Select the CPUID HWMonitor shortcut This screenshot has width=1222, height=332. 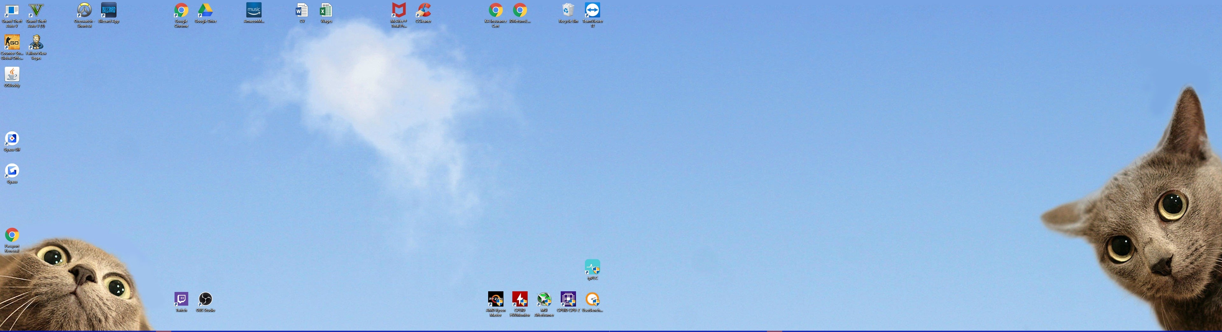coord(520,304)
